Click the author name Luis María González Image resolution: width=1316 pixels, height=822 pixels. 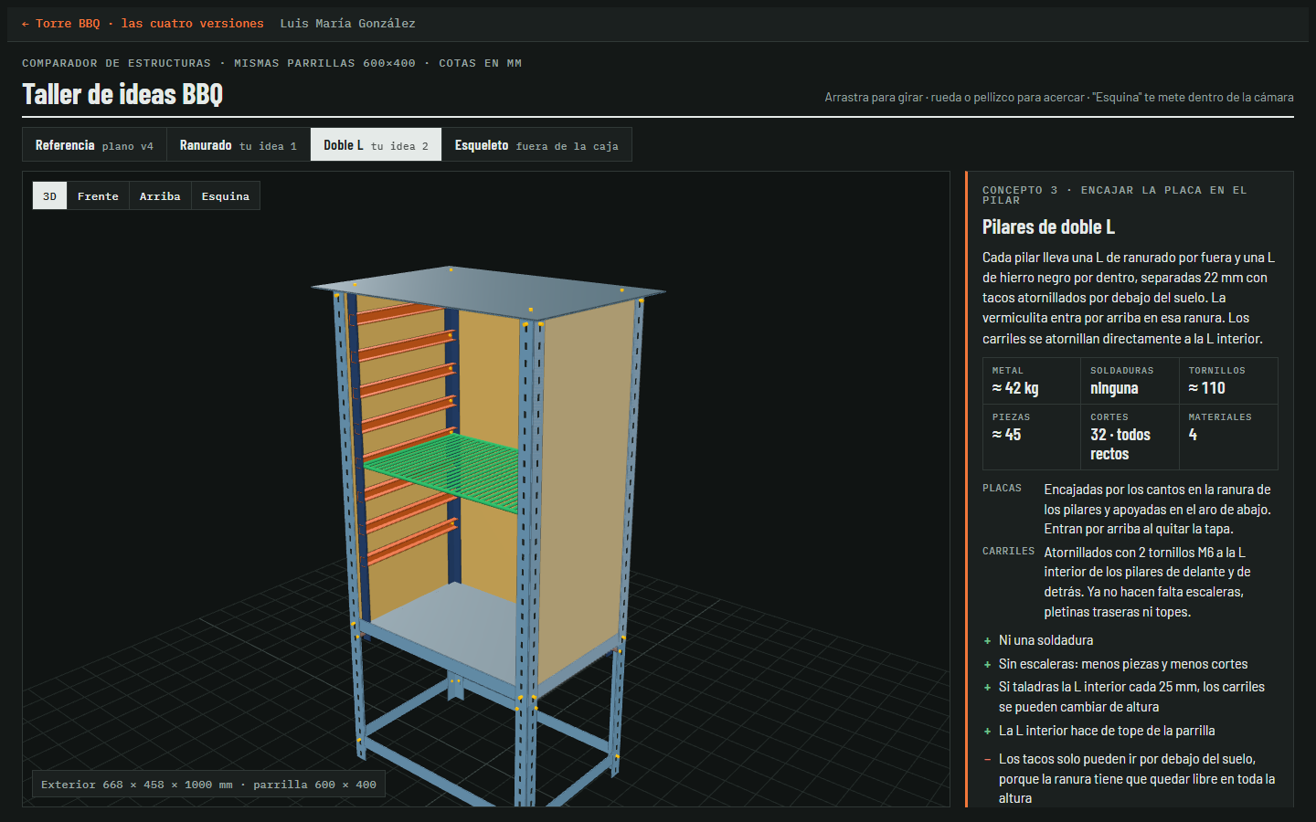pos(347,24)
